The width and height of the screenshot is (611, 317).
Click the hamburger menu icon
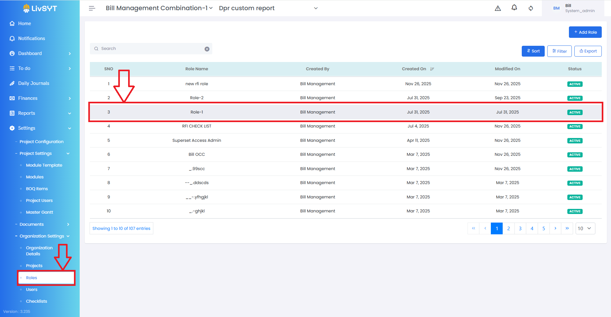(92, 8)
